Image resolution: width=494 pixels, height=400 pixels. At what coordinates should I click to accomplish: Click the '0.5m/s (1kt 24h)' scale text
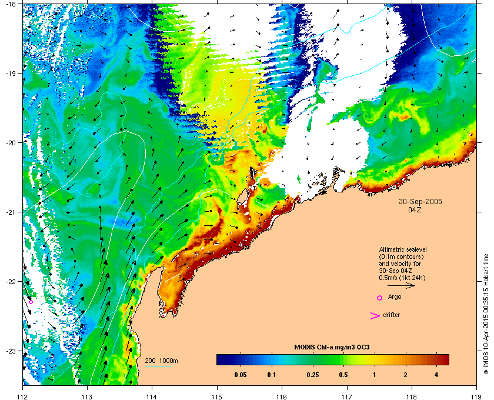tap(402, 278)
